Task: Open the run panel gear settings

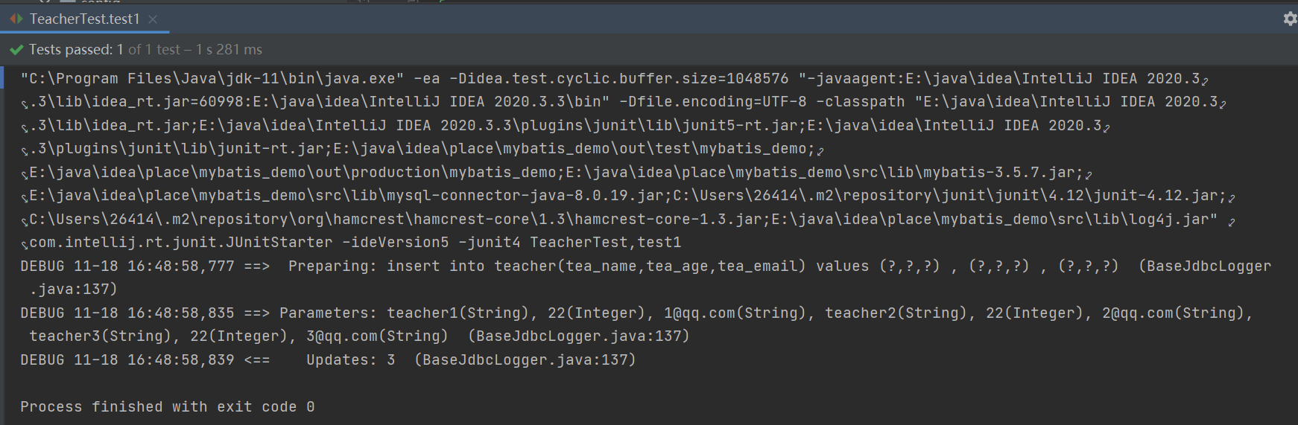Action: (1290, 19)
